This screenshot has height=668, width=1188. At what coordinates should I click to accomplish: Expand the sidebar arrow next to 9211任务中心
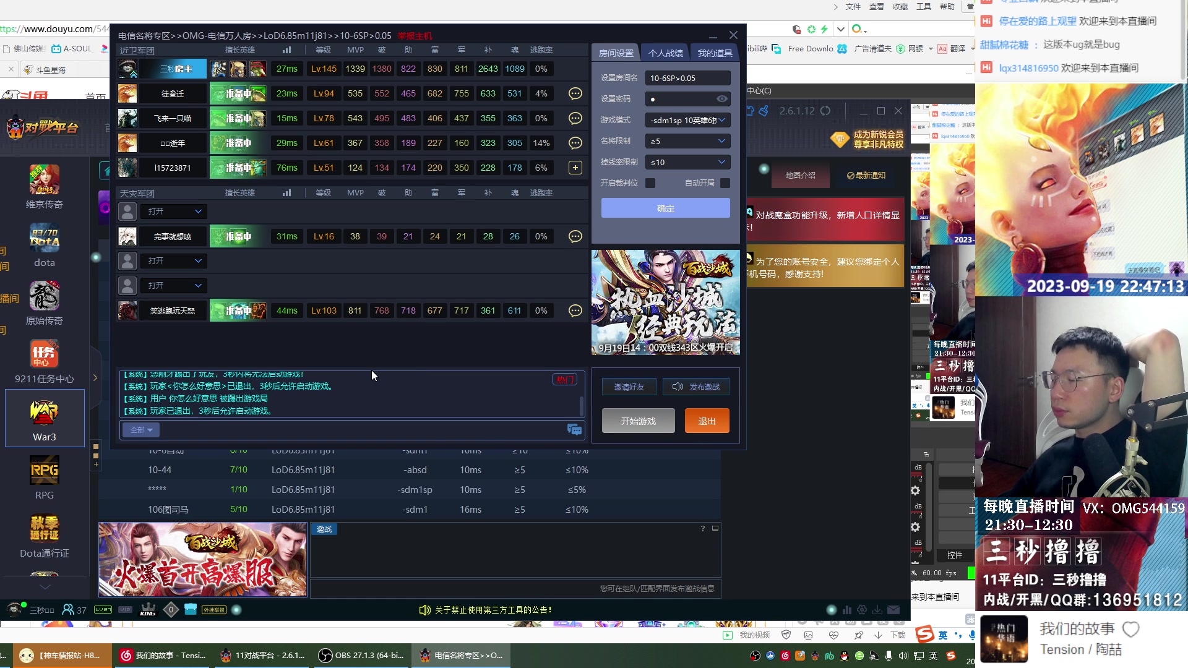[x=95, y=377]
